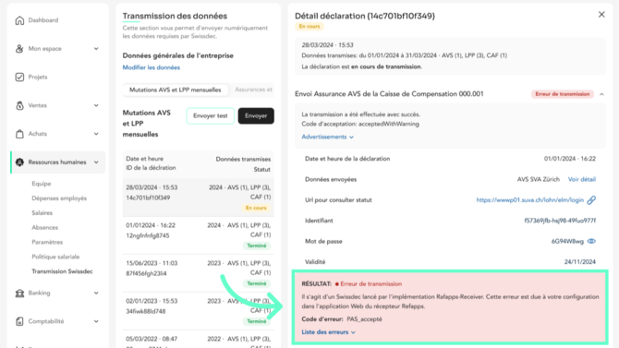The width and height of the screenshot is (619, 348).
Task: Click the Validité date 24/11/2024
Action: [580, 261]
